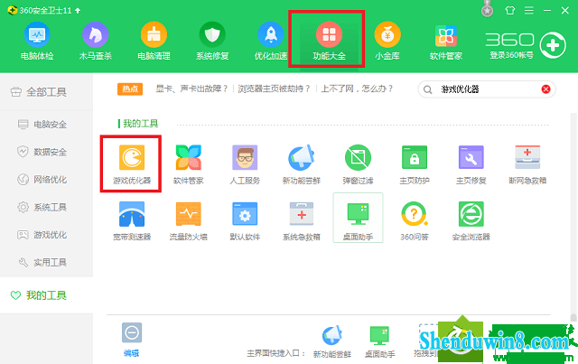Select 实用工具 category in sidebar

pos(46,263)
